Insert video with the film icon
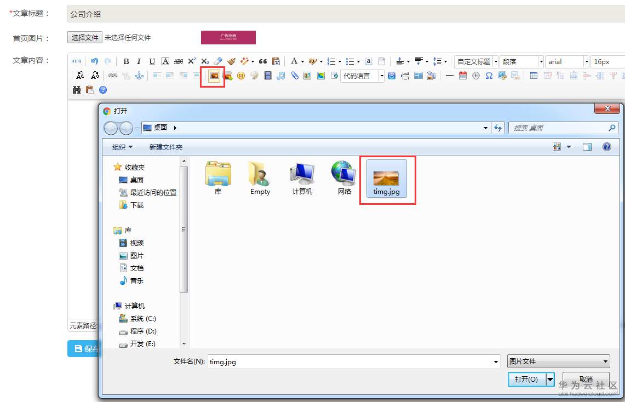625x402 pixels. 268,76
